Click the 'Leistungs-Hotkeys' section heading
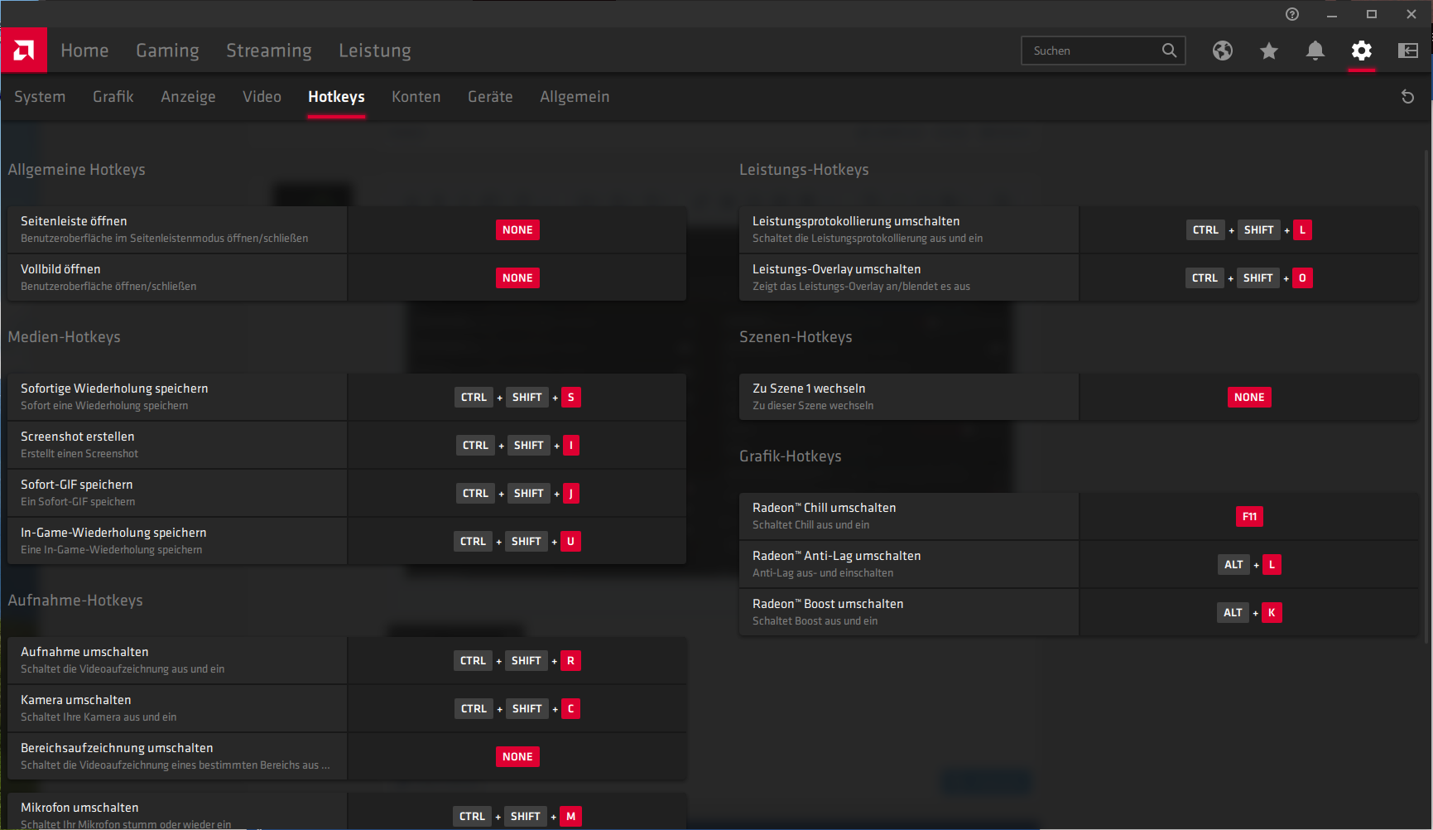 click(804, 170)
